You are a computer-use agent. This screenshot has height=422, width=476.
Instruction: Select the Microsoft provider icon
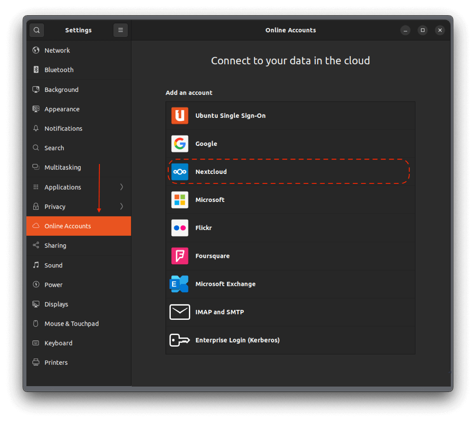click(x=179, y=199)
